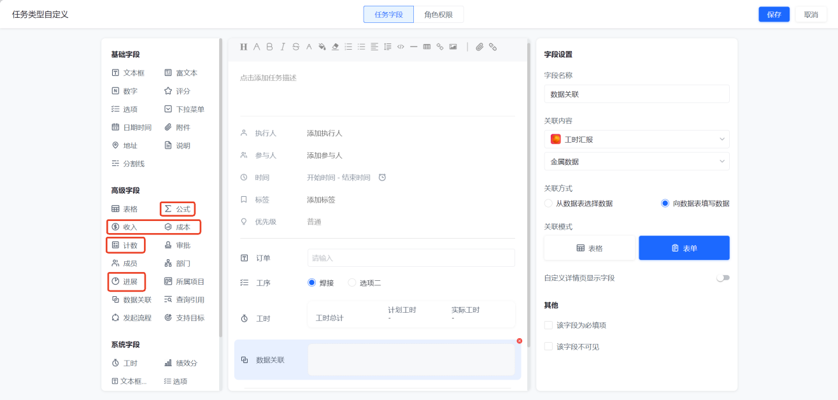Open the paint bucket background color tool
Viewport: 838px width, 400px height.
(x=322, y=46)
